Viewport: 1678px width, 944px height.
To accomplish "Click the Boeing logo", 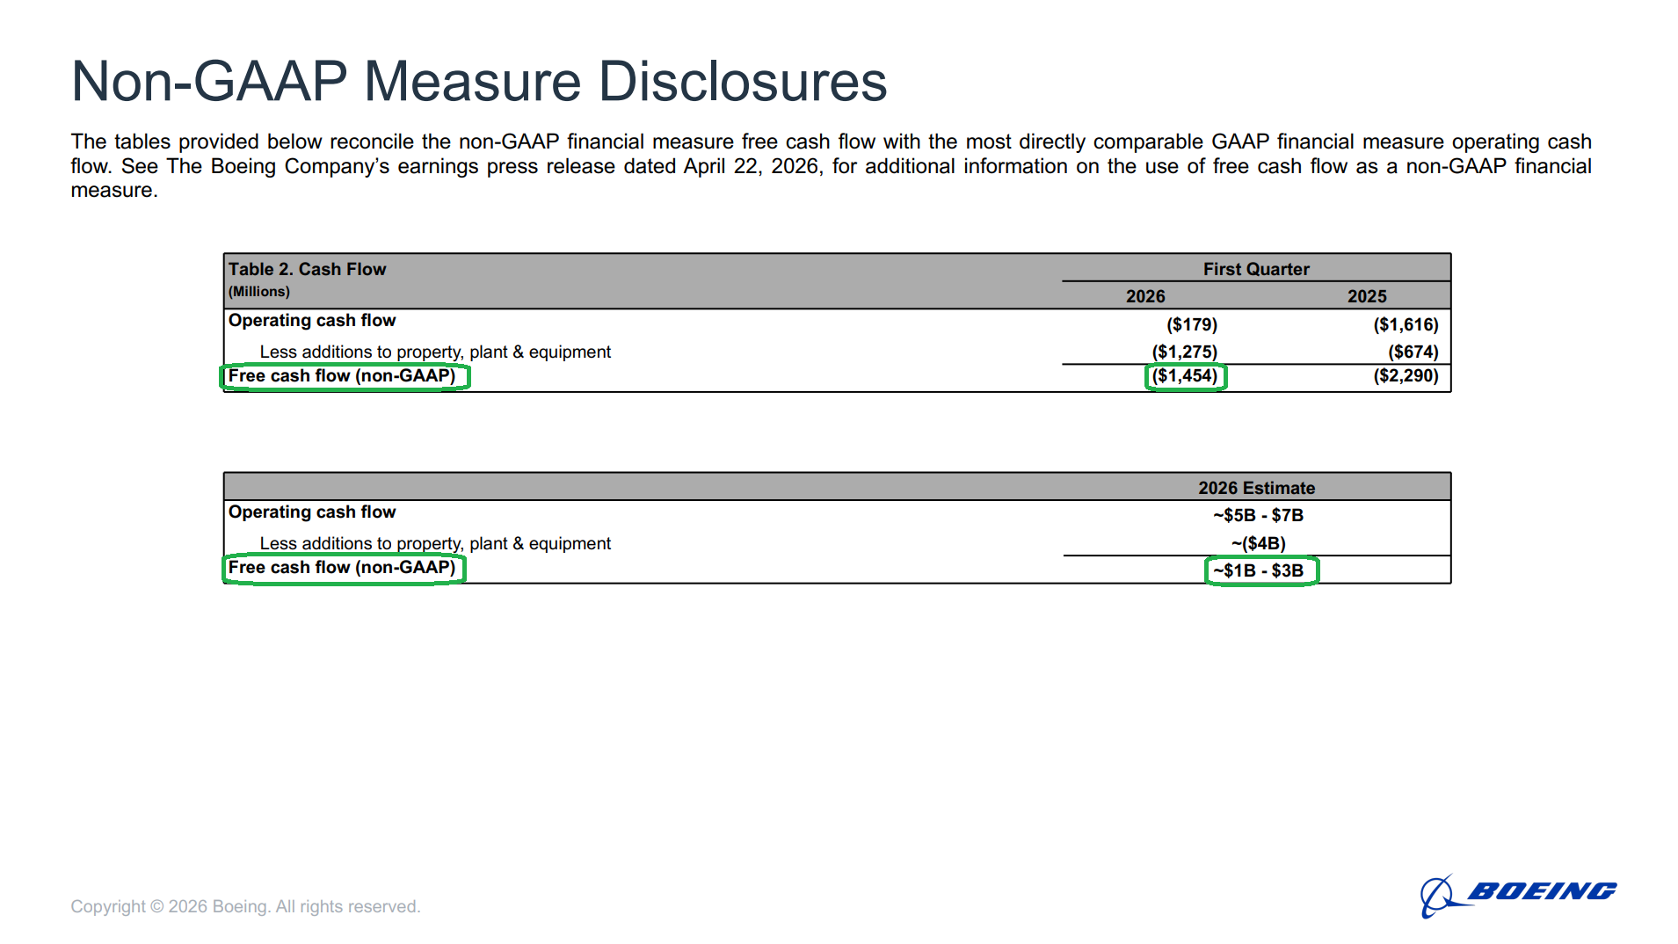I will [x=1518, y=894].
